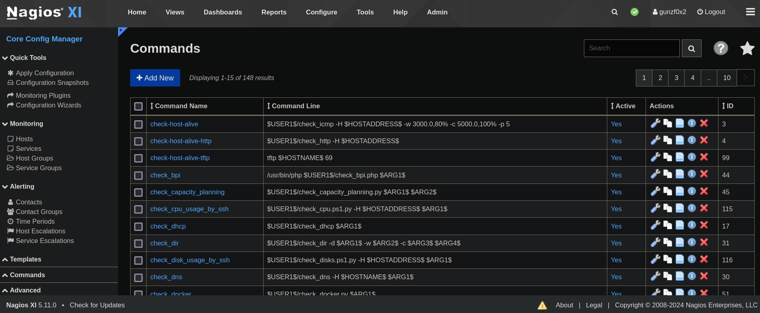The height and width of the screenshot is (313, 760).
Task: Click the copy icon for check_dhcp
Action: click(x=667, y=225)
